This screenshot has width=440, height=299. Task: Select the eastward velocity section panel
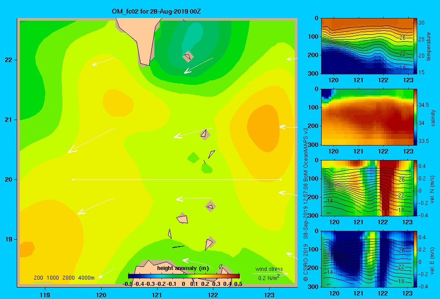(367, 259)
